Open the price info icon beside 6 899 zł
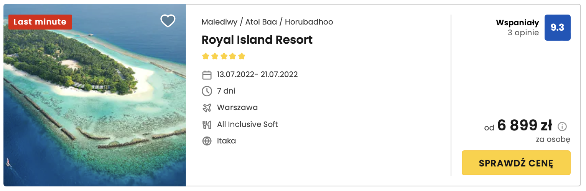Screen dimensions: 586x191 pos(562,127)
